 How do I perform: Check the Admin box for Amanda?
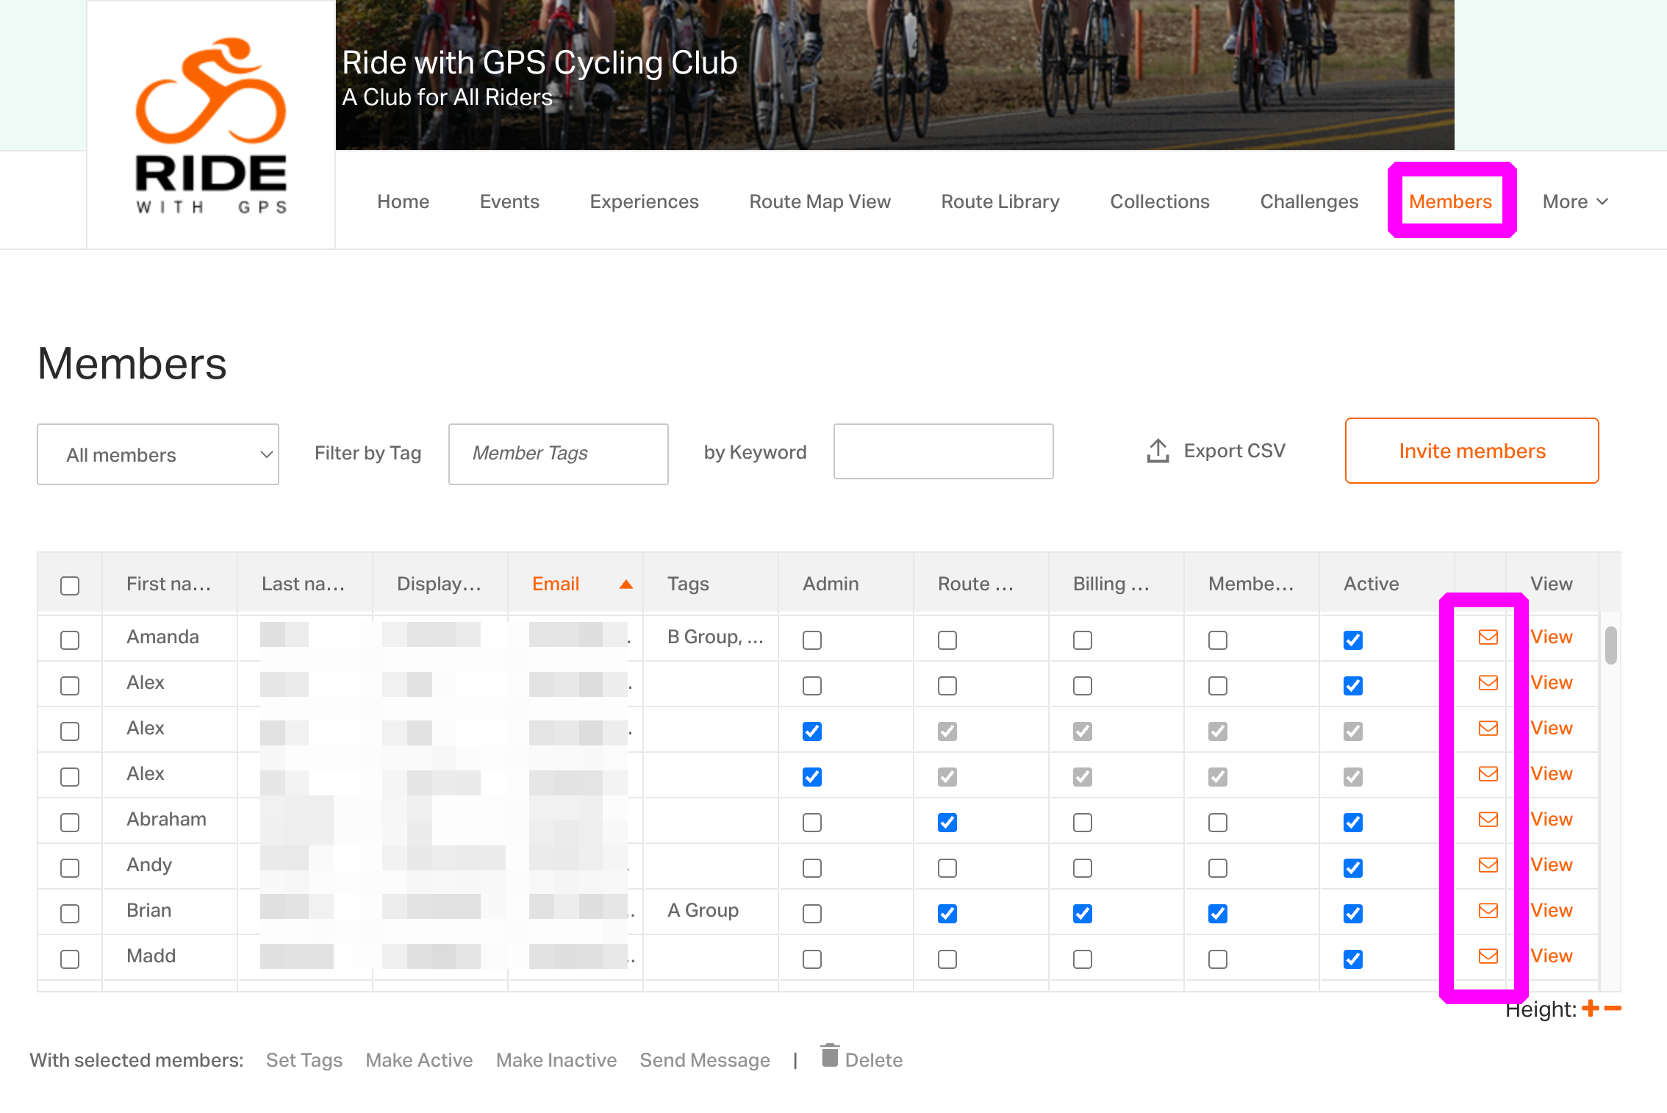[812, 640]
